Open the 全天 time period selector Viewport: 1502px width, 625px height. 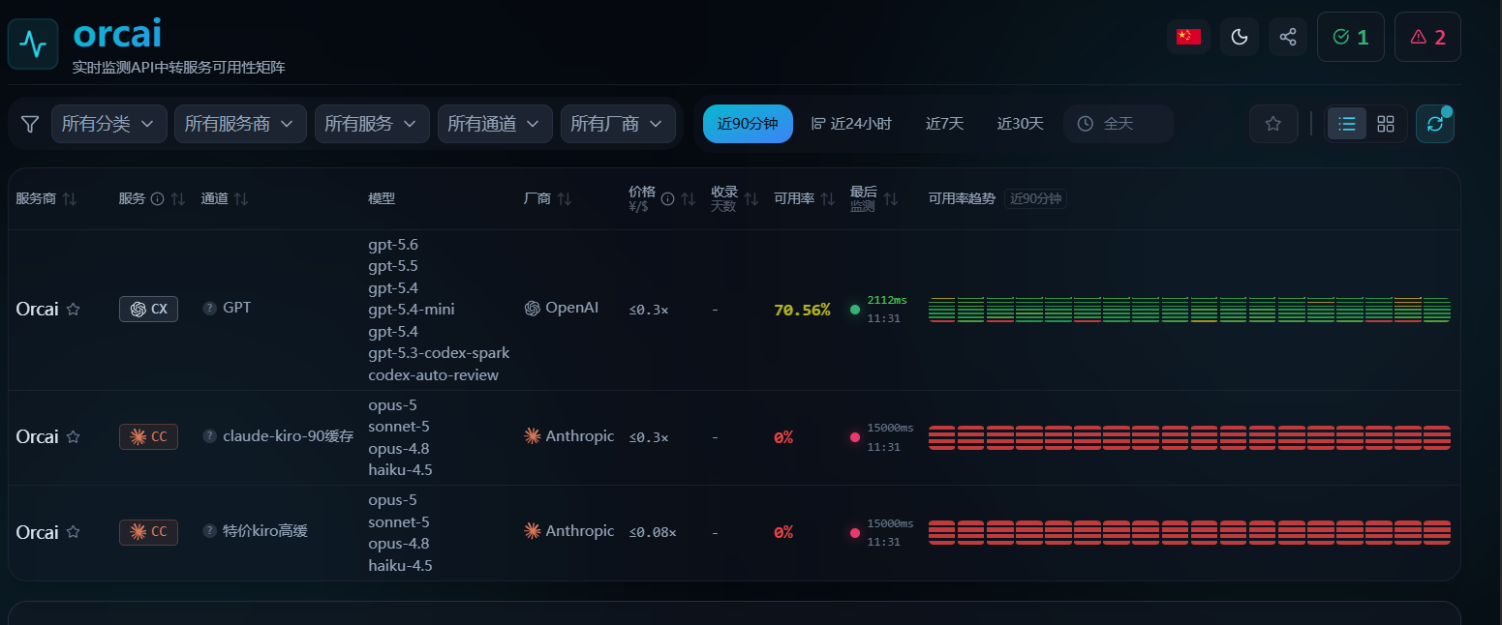[1119, 124]
